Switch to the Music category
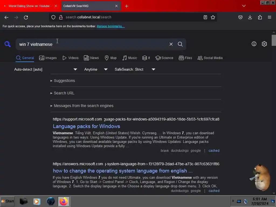Screen dimensions: 276x207 click(130, 58)
